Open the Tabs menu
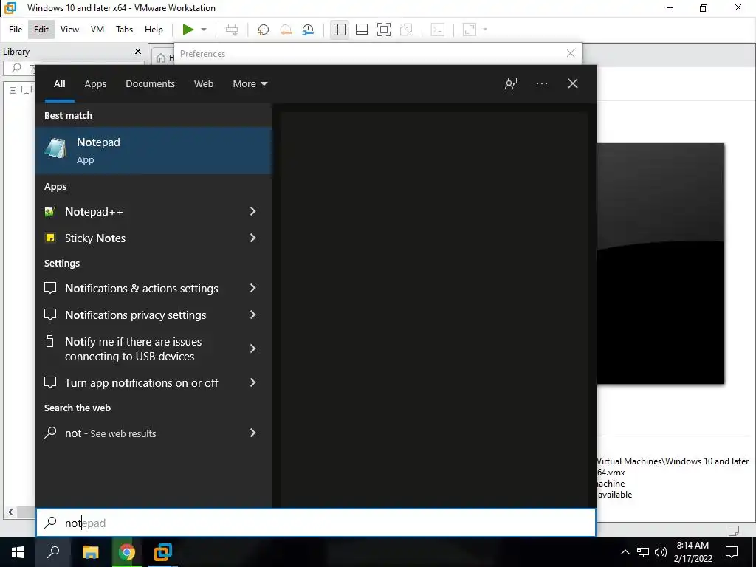The width and height of the screenshot is (756, 567). (124, 30)
